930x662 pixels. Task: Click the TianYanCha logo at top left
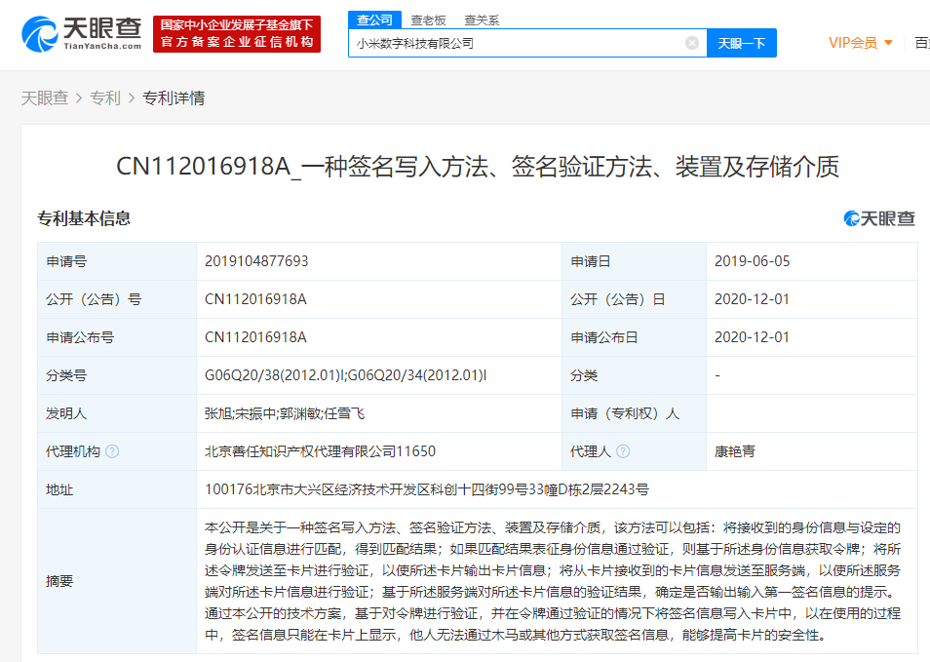81,33
